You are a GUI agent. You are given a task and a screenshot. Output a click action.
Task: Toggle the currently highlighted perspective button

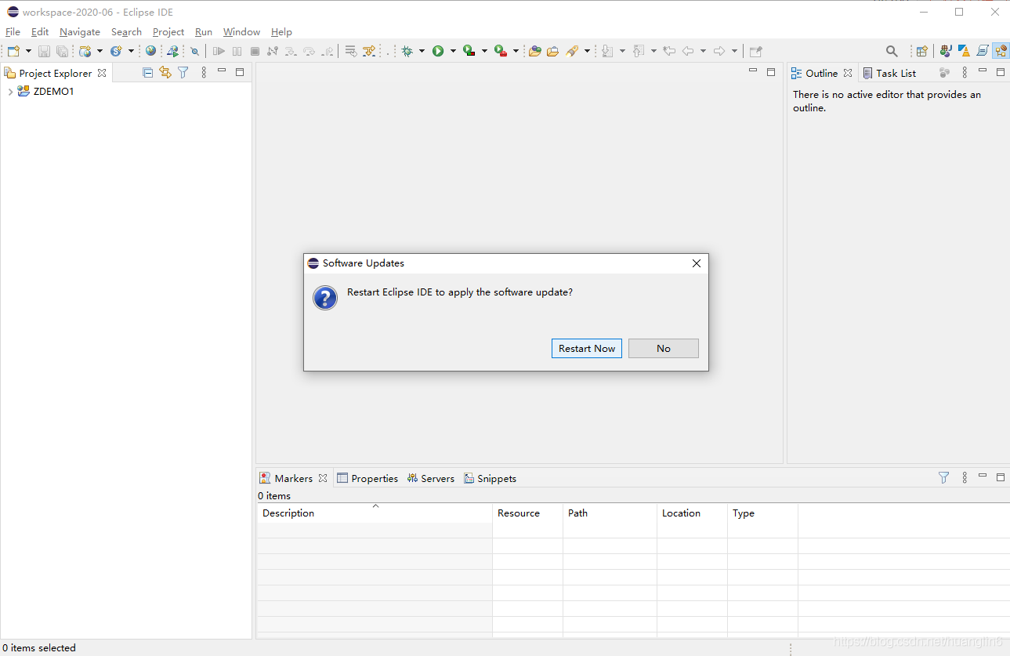[1001, 51]
